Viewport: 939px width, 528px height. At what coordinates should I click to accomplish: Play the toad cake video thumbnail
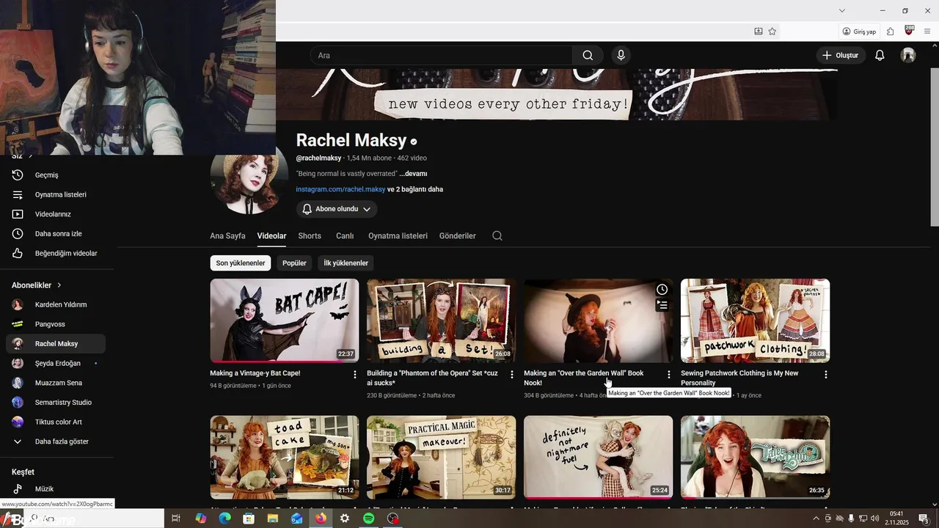click(x=285, y=458)
